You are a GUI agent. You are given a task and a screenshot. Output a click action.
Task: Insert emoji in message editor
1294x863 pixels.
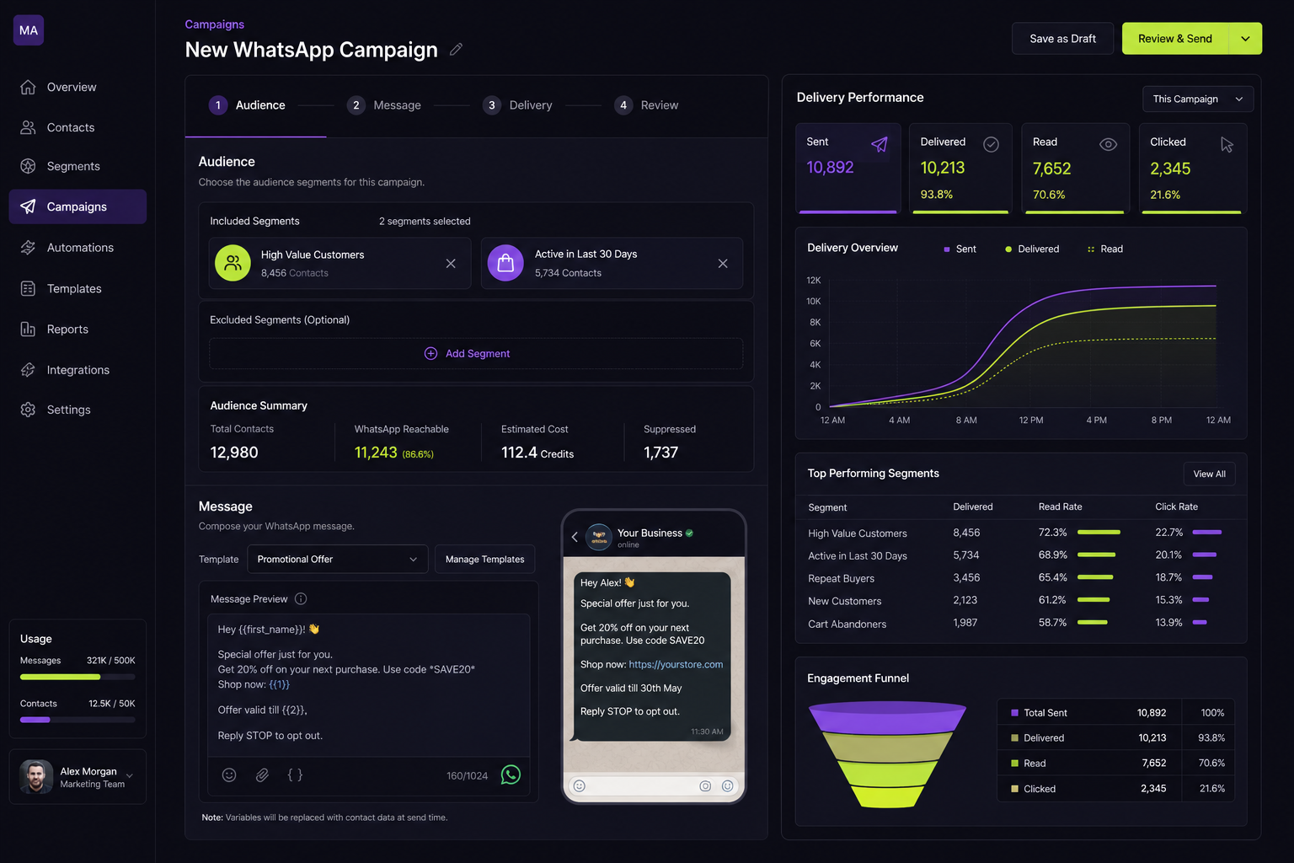[229, 775]
